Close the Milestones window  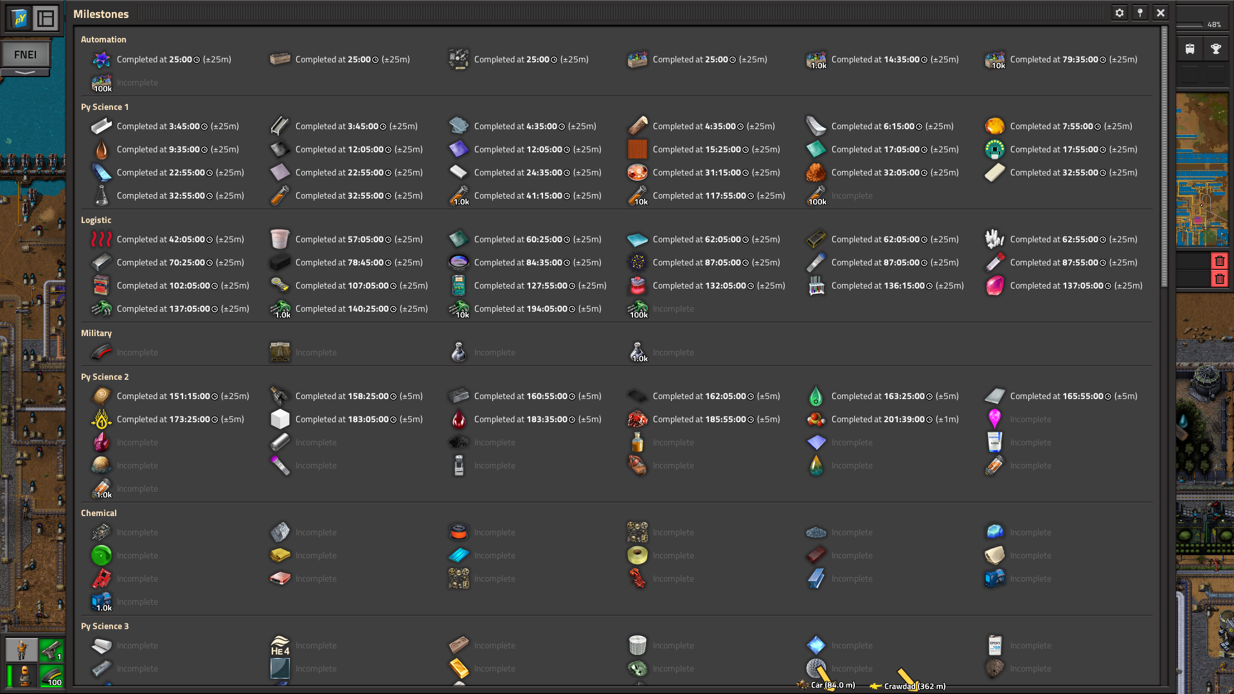tap(1161, 13)
